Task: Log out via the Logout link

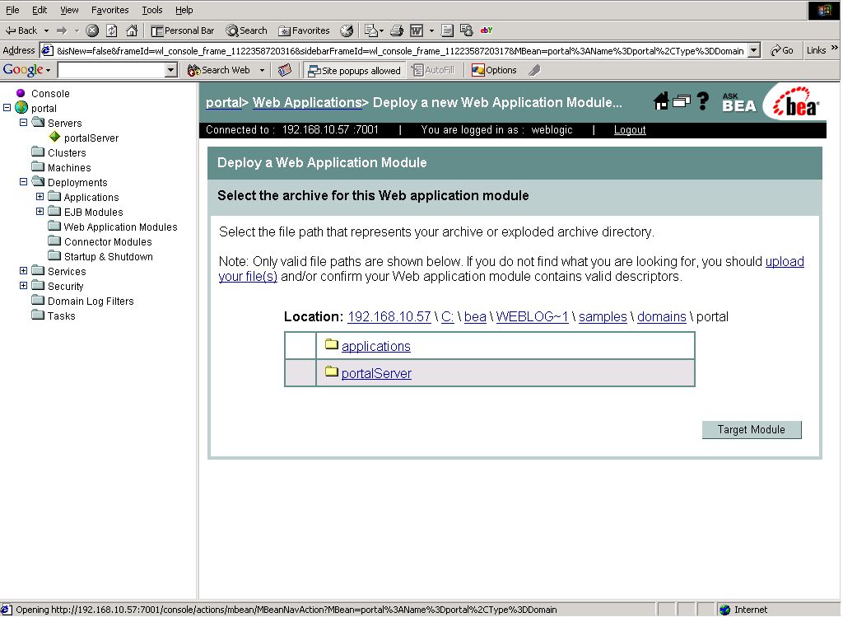Action: pyautogui.click(x=630, y=129)
